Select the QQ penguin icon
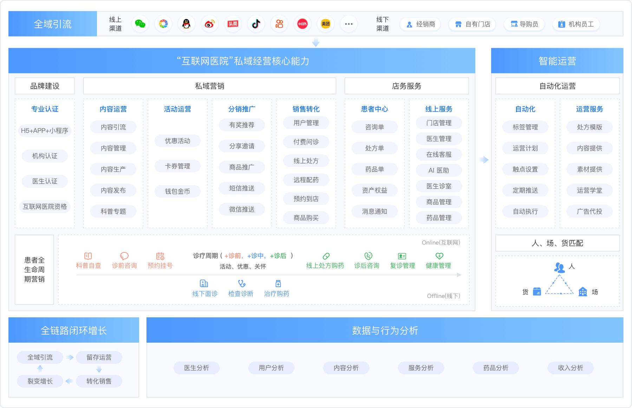This screenshot has width=632, height=408. point(187,24)
